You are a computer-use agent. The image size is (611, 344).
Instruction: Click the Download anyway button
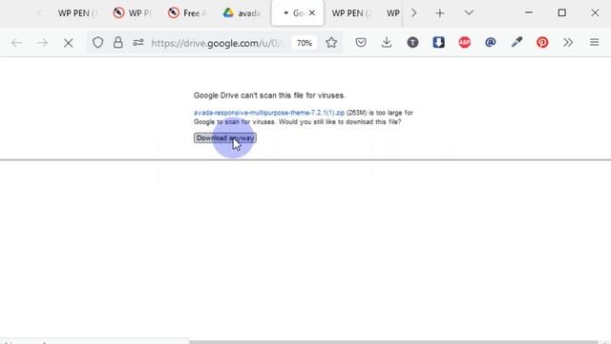pos(225,138)
